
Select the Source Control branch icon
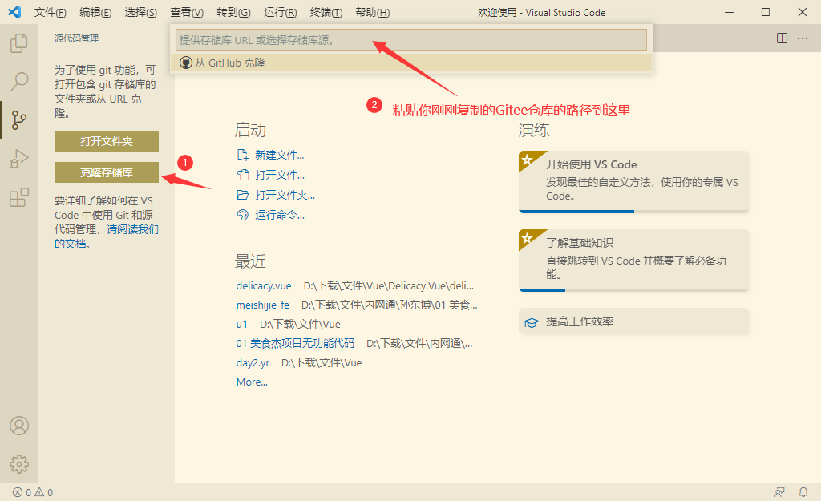coord(19,120)
